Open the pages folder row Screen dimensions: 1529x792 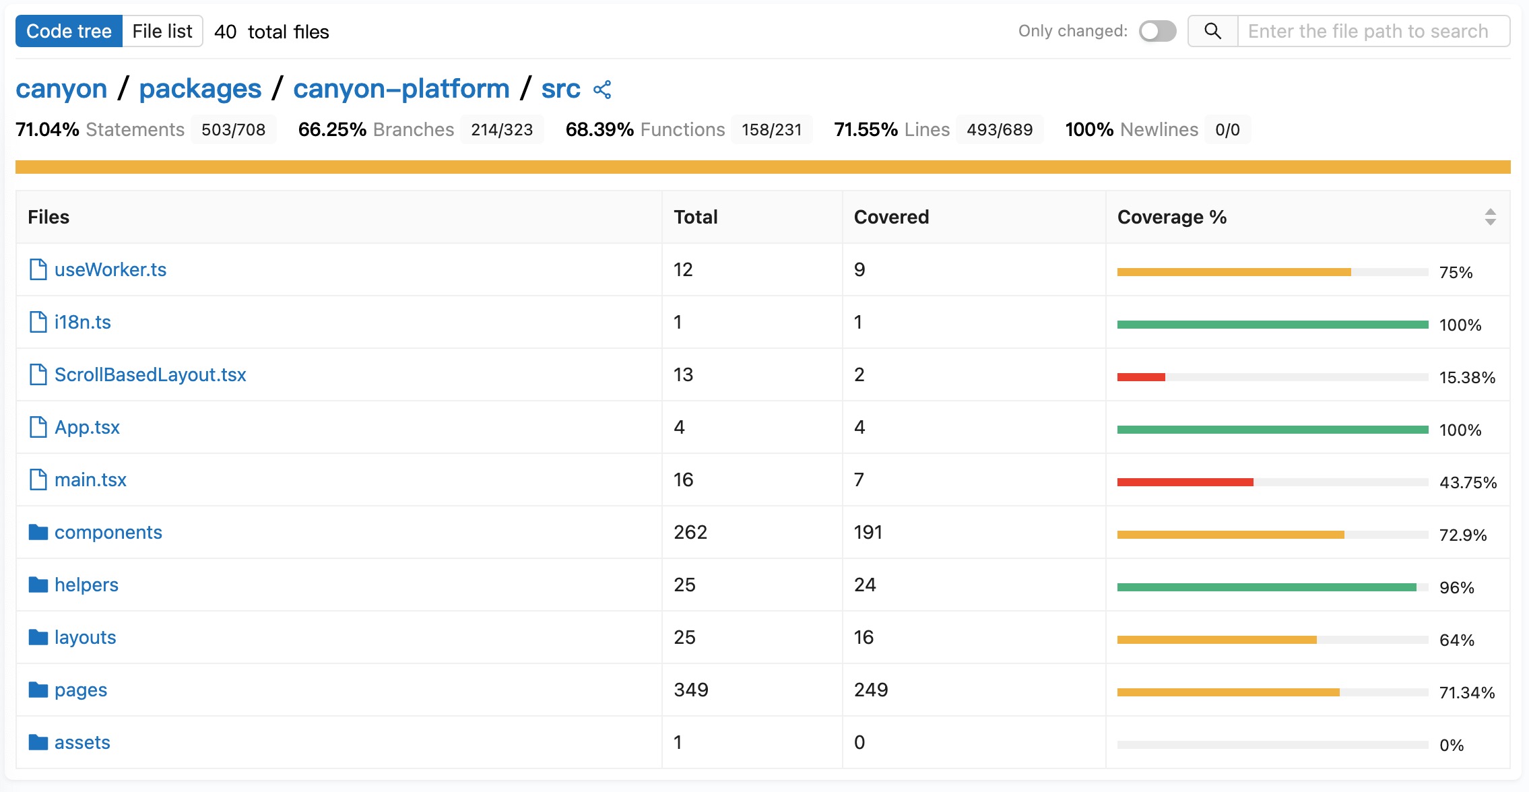click(x=81, y=690)
